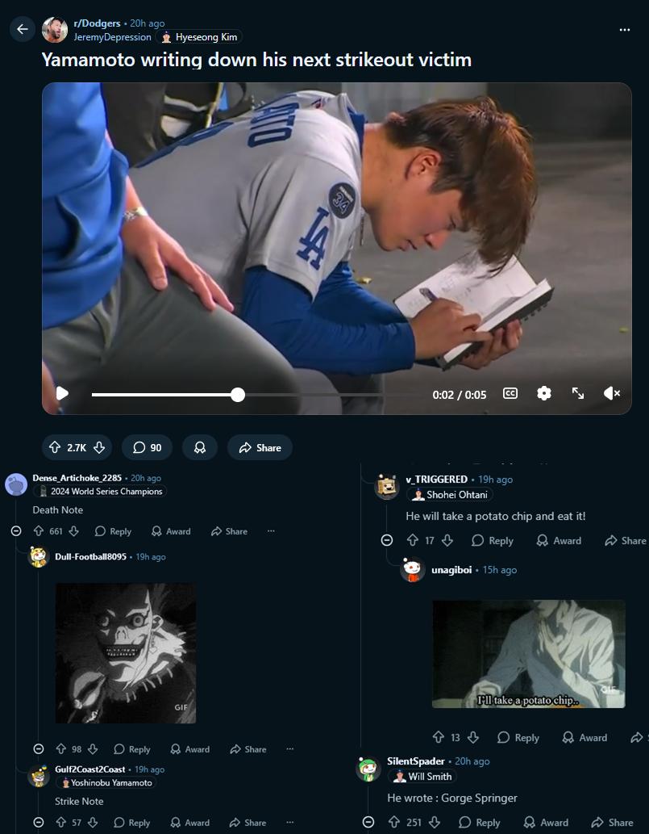Share the Yamamoto post
Screen dimensions: 649x834
[259, 447]
